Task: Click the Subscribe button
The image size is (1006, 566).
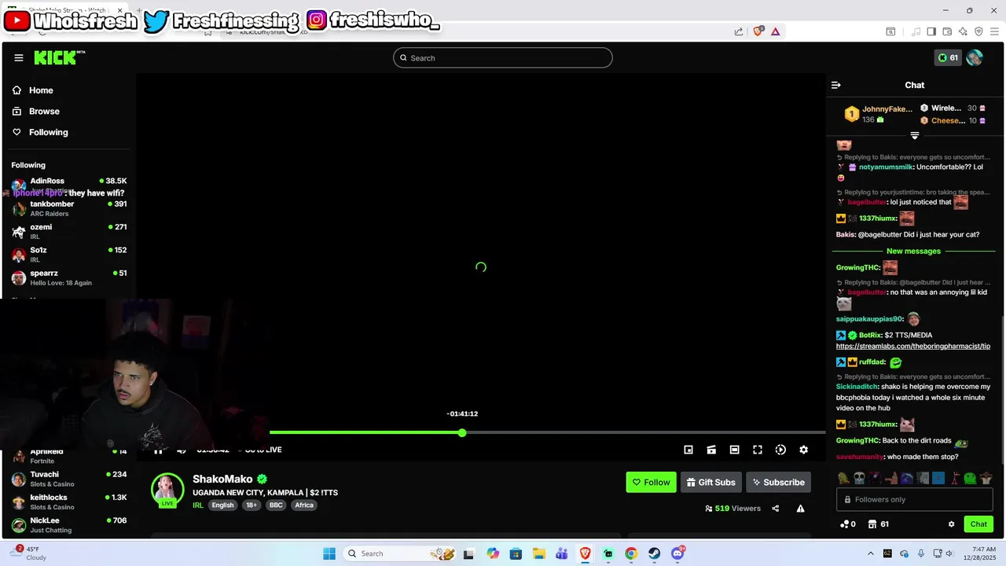Action: [778, 482]
